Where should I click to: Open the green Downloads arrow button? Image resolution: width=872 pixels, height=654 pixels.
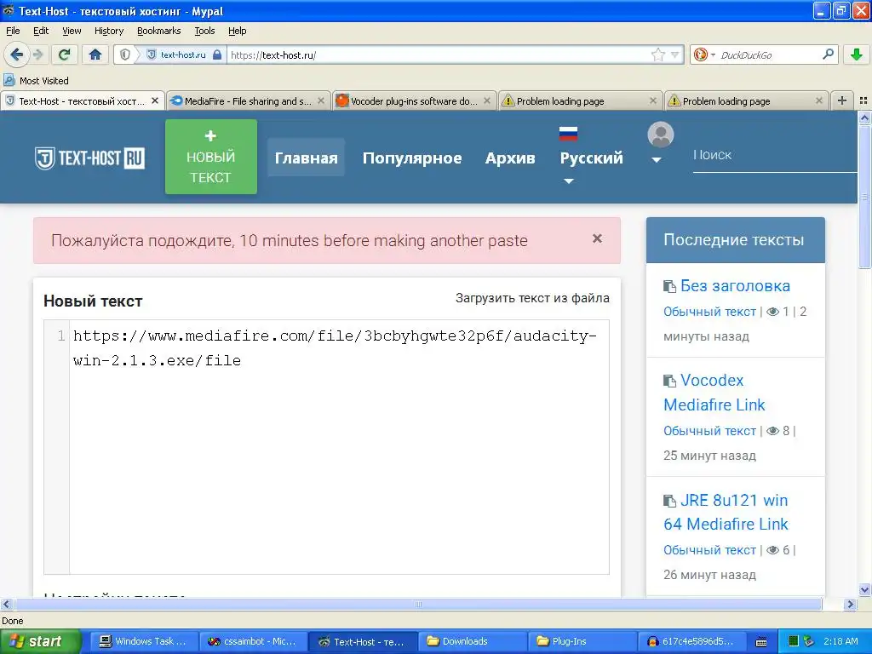tap(857, 54)
